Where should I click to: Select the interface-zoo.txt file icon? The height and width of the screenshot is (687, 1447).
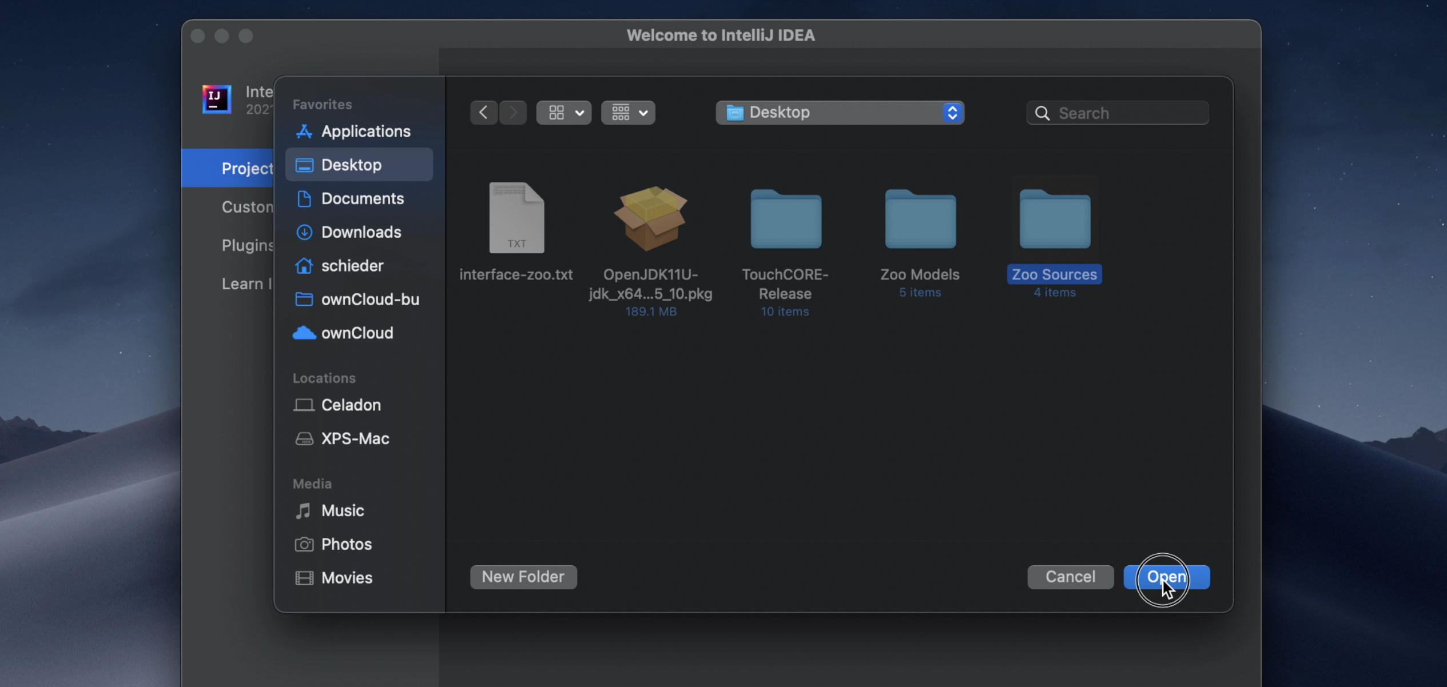click(x=516, y=219)
